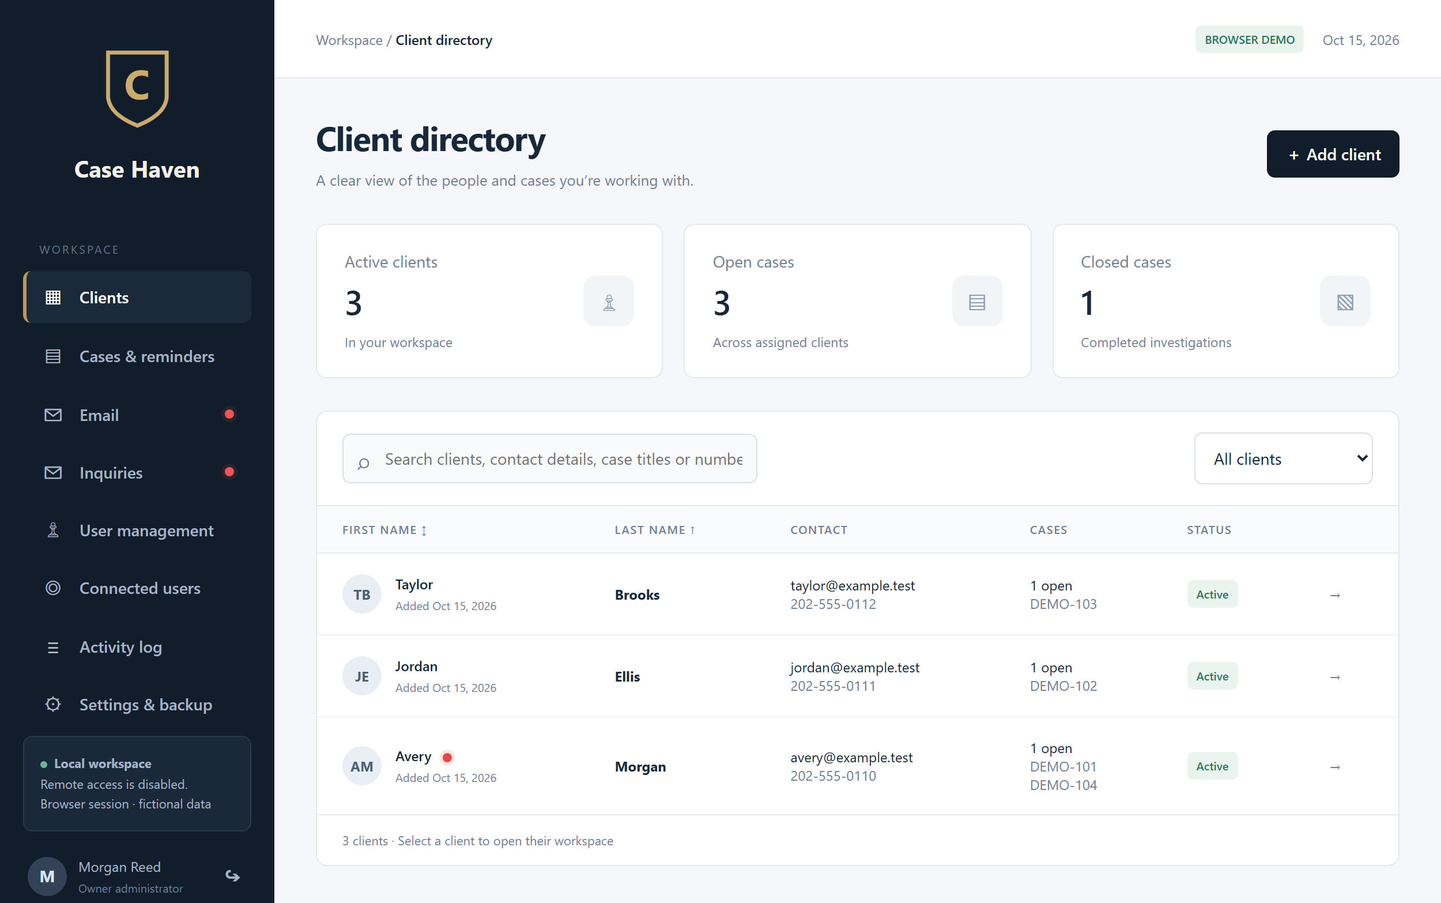Open Cases & reminders section
The width and height of the screenshot is (1441, 903).
pos(137,356)
